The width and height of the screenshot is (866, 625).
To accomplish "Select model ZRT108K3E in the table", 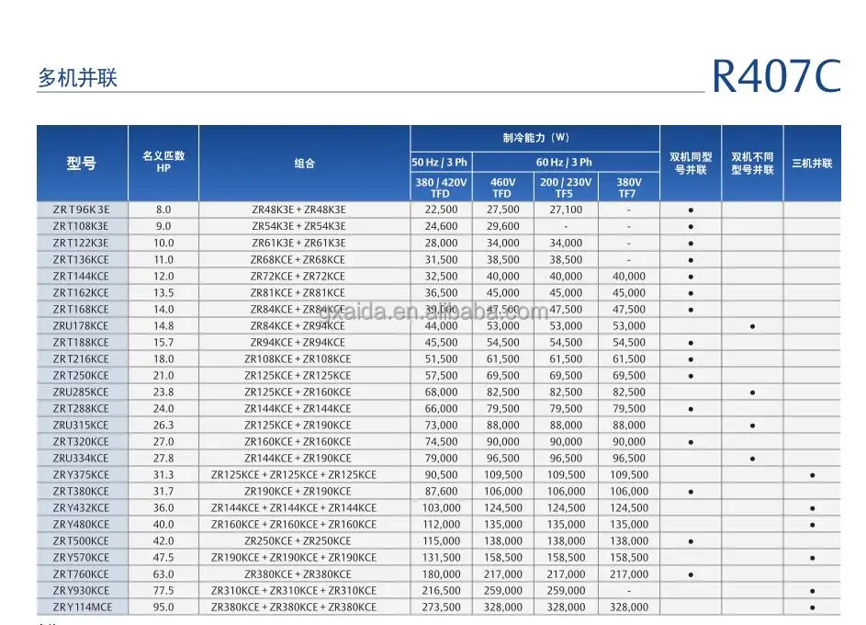I will 81,226.
